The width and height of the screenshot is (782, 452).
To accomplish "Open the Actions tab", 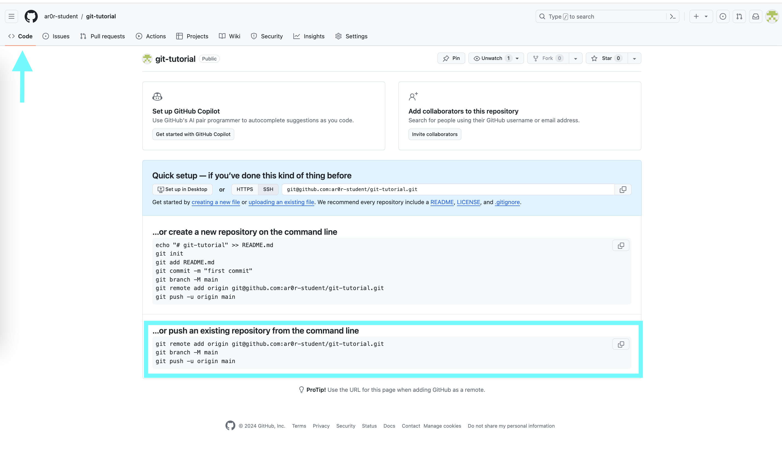I will click(151, 36).
